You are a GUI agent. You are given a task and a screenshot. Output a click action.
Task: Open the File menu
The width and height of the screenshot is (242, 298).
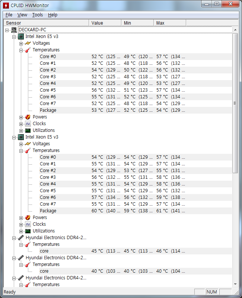9,15
